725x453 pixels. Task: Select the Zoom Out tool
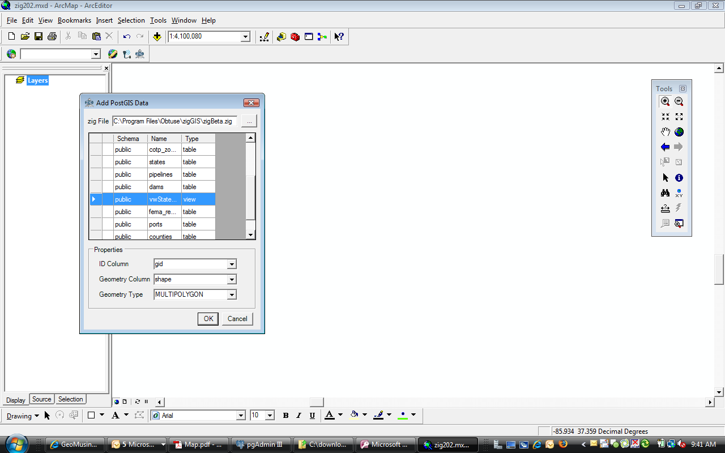(x=679, y=102)
